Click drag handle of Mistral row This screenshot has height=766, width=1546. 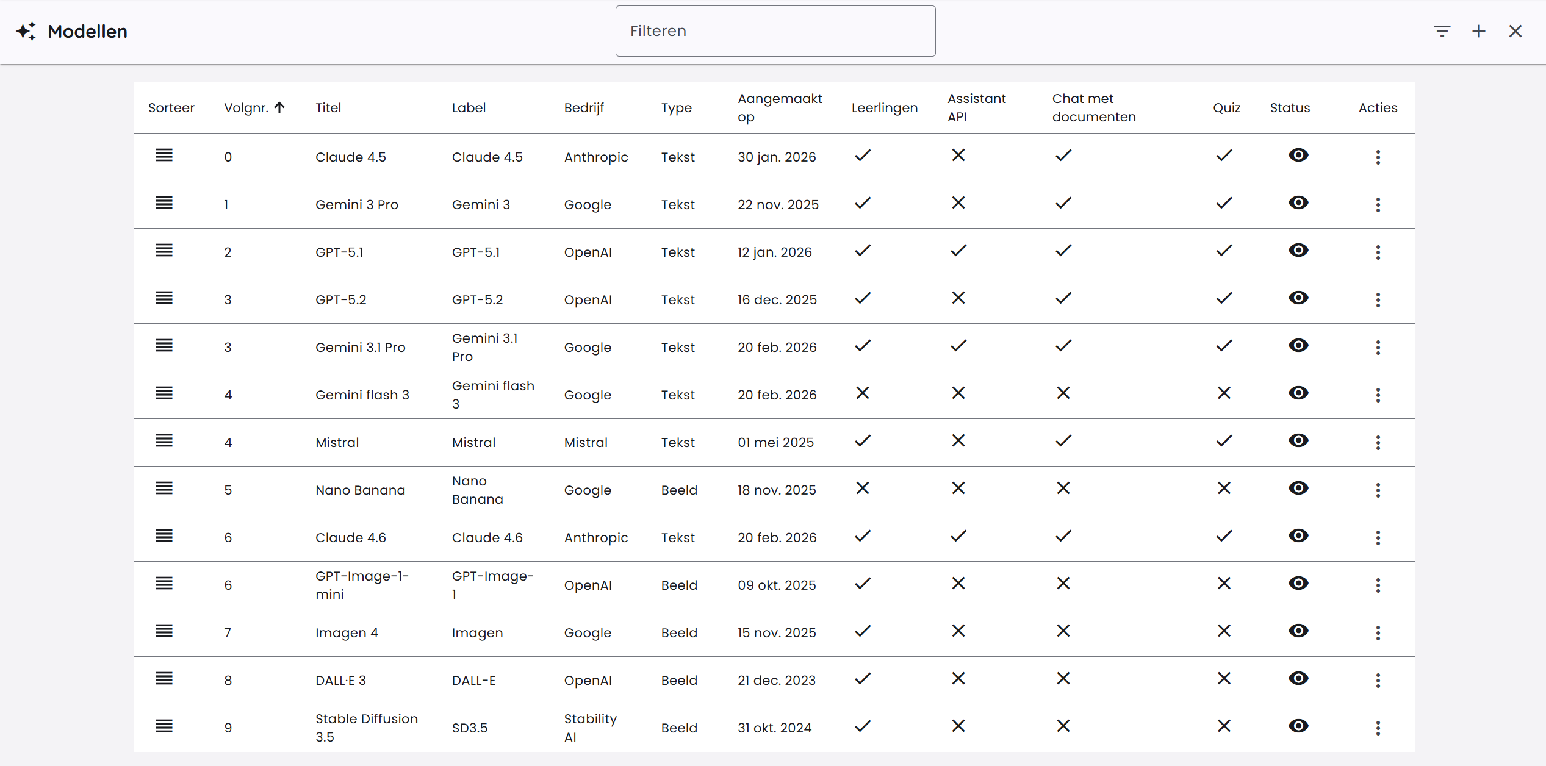[164, 441]
